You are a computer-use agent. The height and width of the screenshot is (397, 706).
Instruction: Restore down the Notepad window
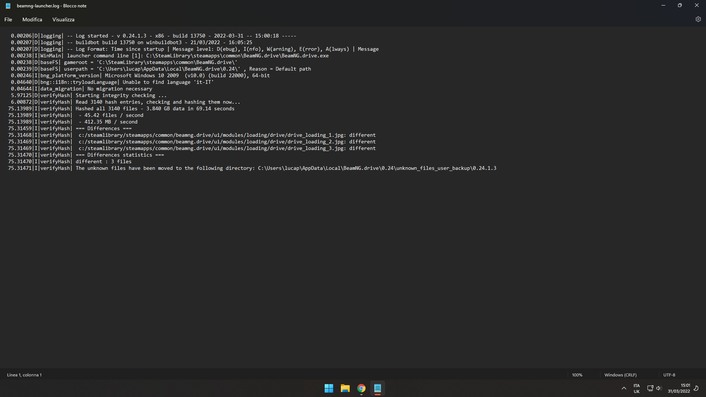(680, 6)
